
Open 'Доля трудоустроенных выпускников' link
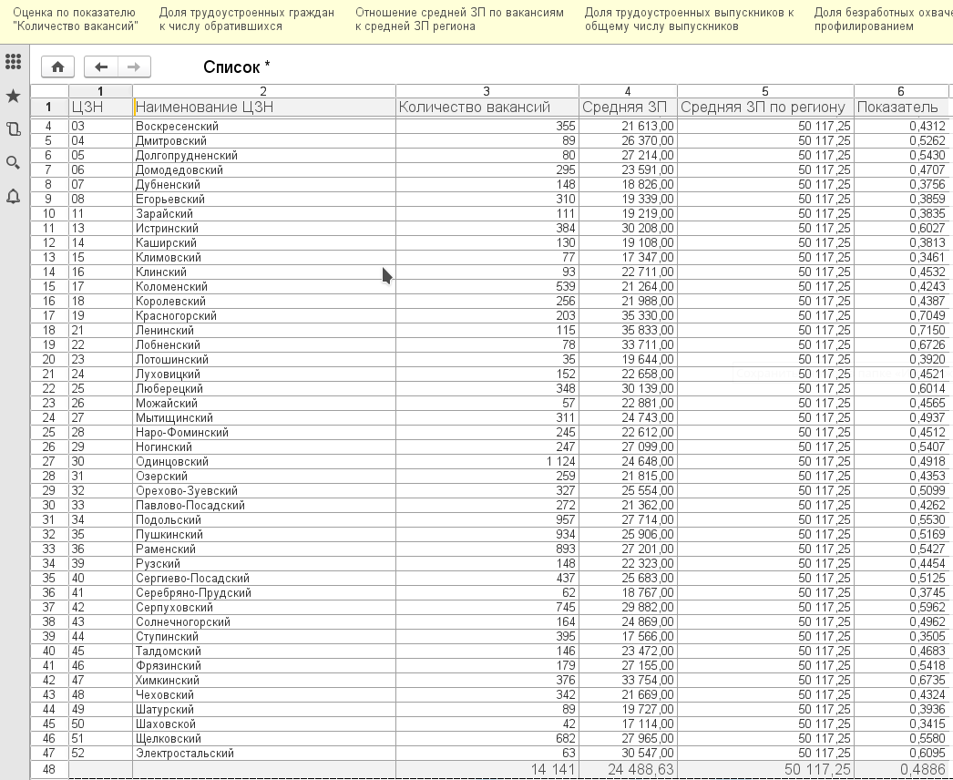tap(688, 19)
